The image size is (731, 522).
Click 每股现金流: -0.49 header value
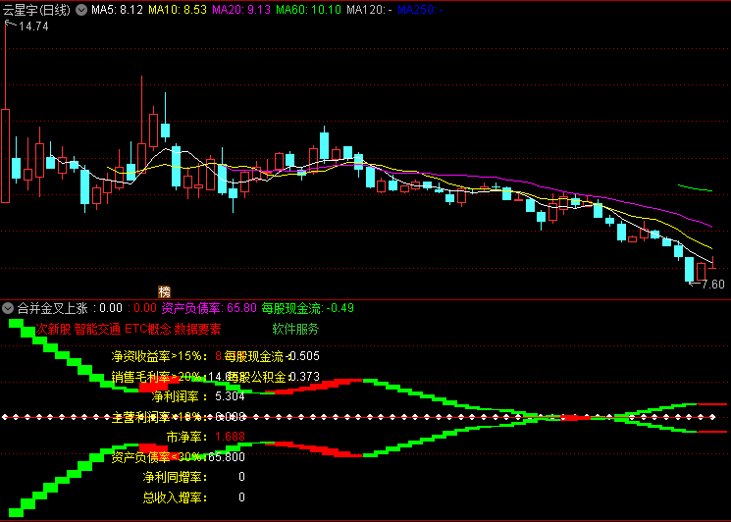pyautogui.click(x=308, y=308)
